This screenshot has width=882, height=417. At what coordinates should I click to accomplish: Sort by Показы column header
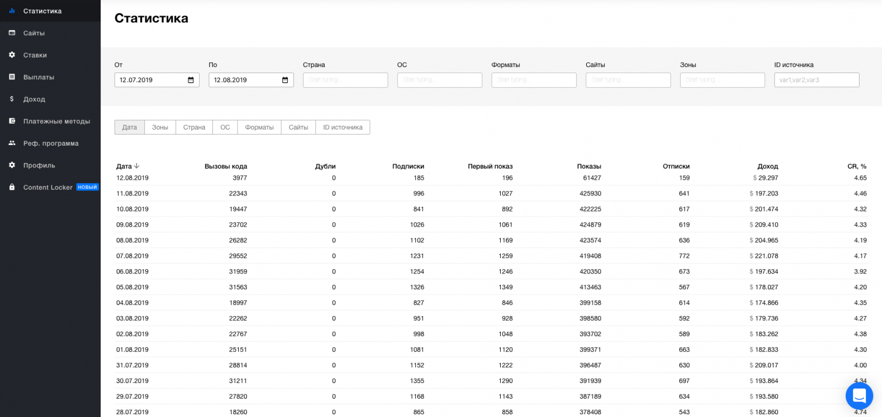tap(589, 166)
